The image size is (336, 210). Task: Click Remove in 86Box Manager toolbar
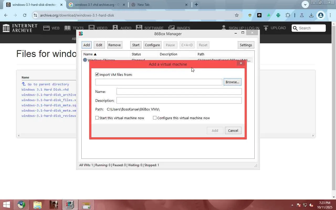click(x=114, y=45)
